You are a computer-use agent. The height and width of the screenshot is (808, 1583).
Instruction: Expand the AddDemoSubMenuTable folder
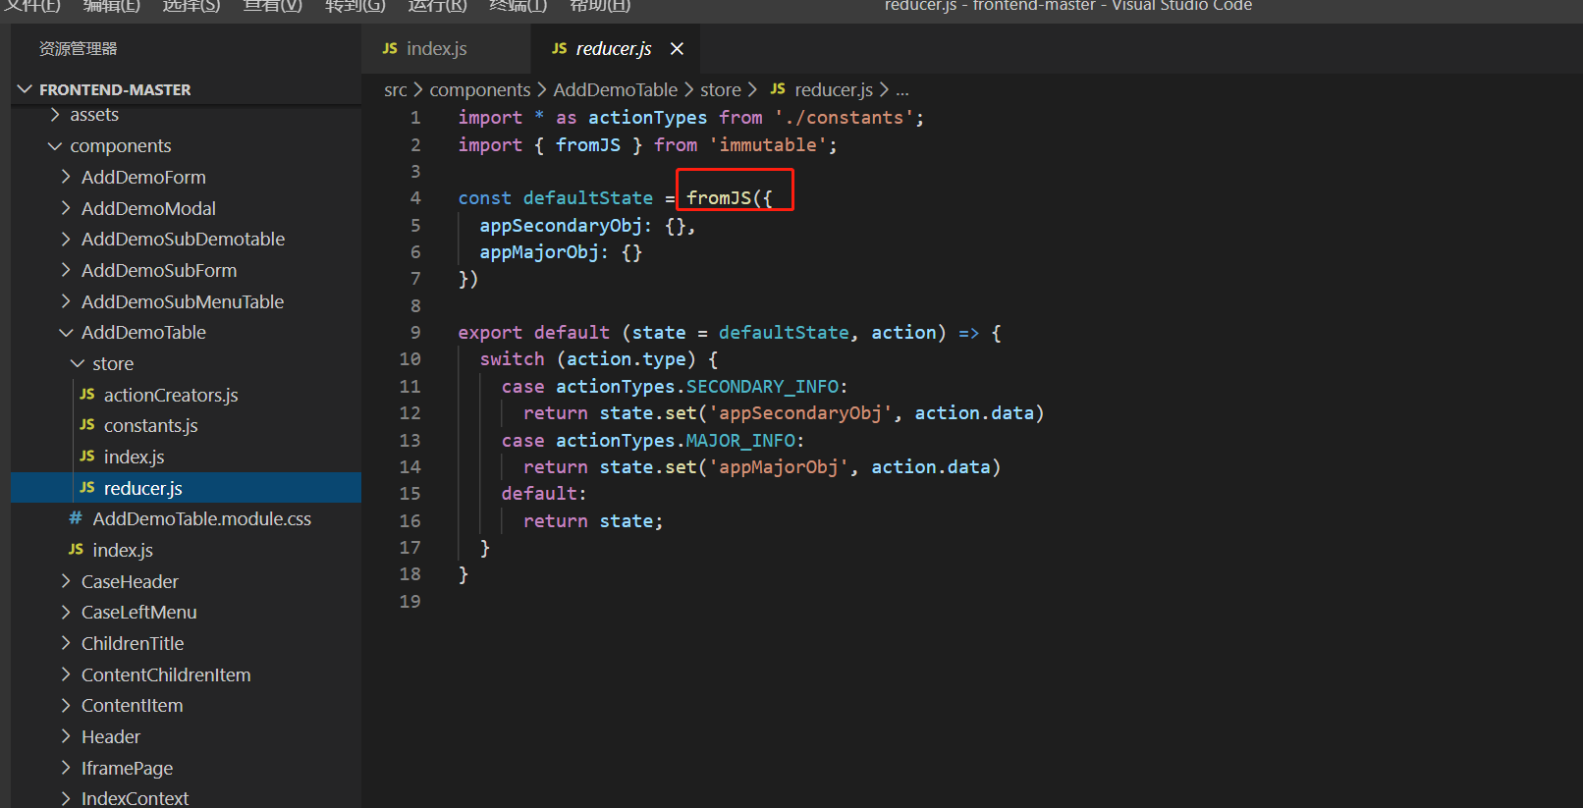pyautogui.click(x=66, y=301)
